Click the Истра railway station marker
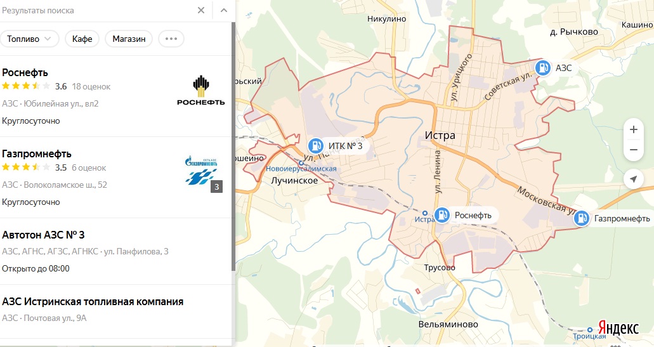This screenshot has height=347, width=654. (x=425, y=213)
